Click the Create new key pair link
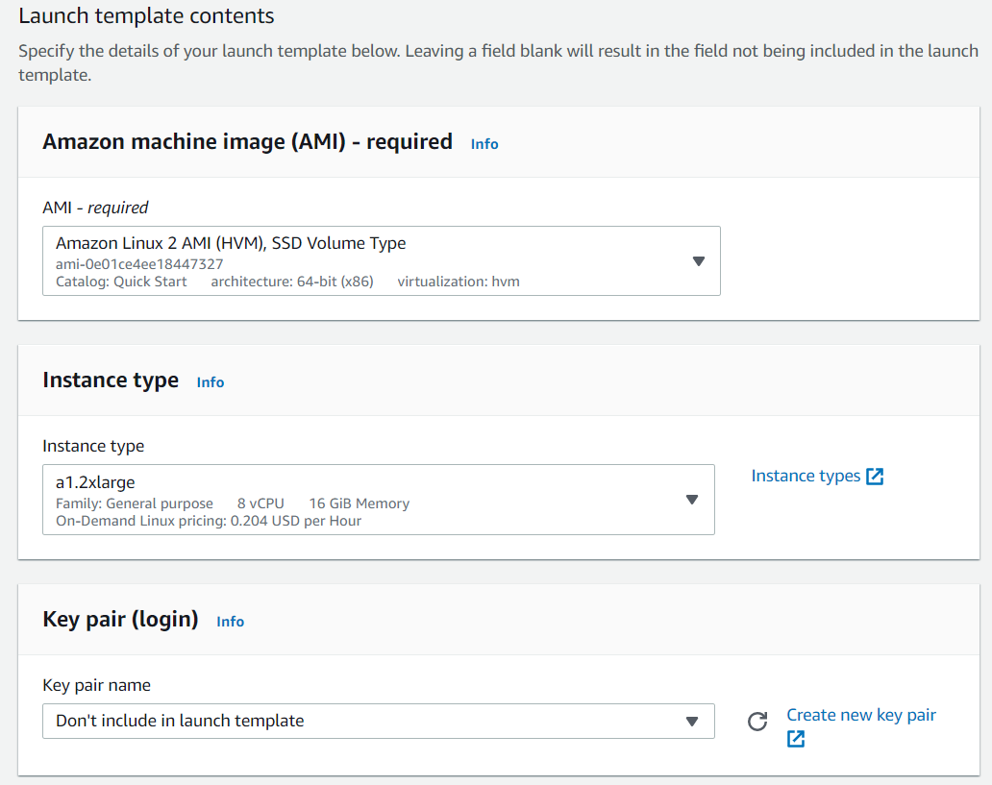992x785 pixels. point(861,715)
